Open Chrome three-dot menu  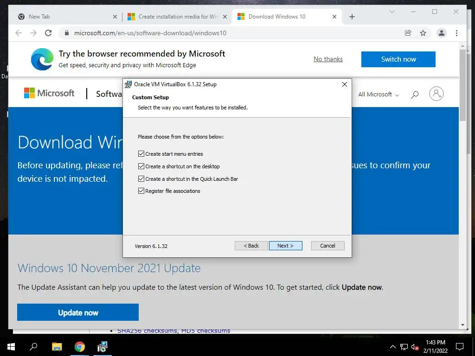point(456,33)
